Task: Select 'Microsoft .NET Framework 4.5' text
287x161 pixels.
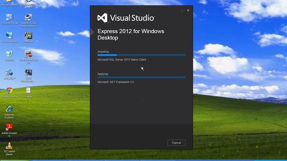Action: click(x=116, y=82)
